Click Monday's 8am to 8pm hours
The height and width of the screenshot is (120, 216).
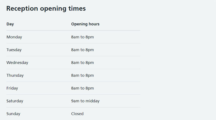tap(83, 37)
